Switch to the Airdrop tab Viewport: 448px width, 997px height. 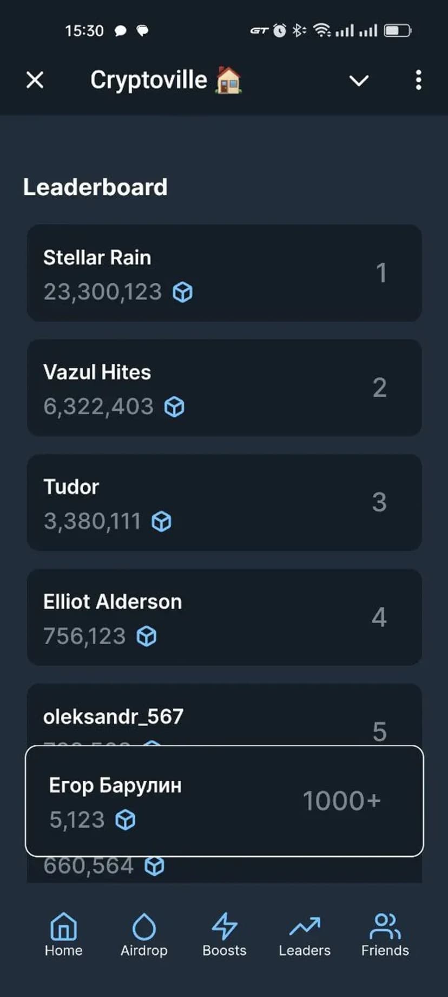coord(144,935)
